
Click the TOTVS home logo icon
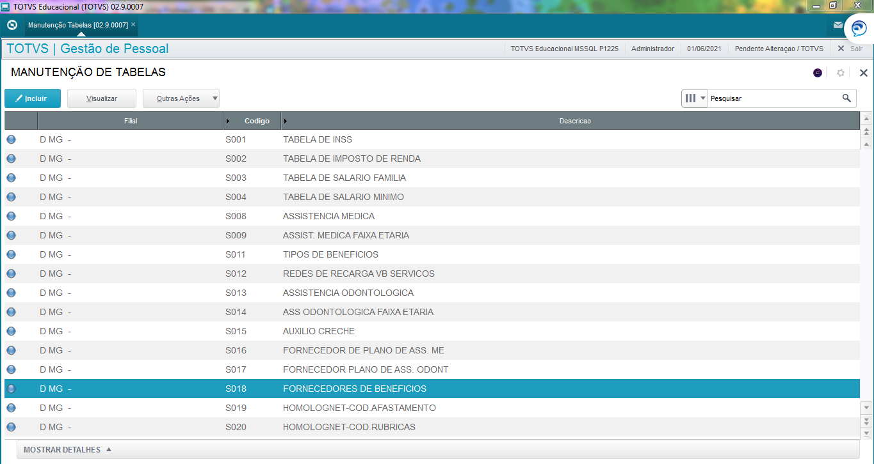(x=12, y=25)
